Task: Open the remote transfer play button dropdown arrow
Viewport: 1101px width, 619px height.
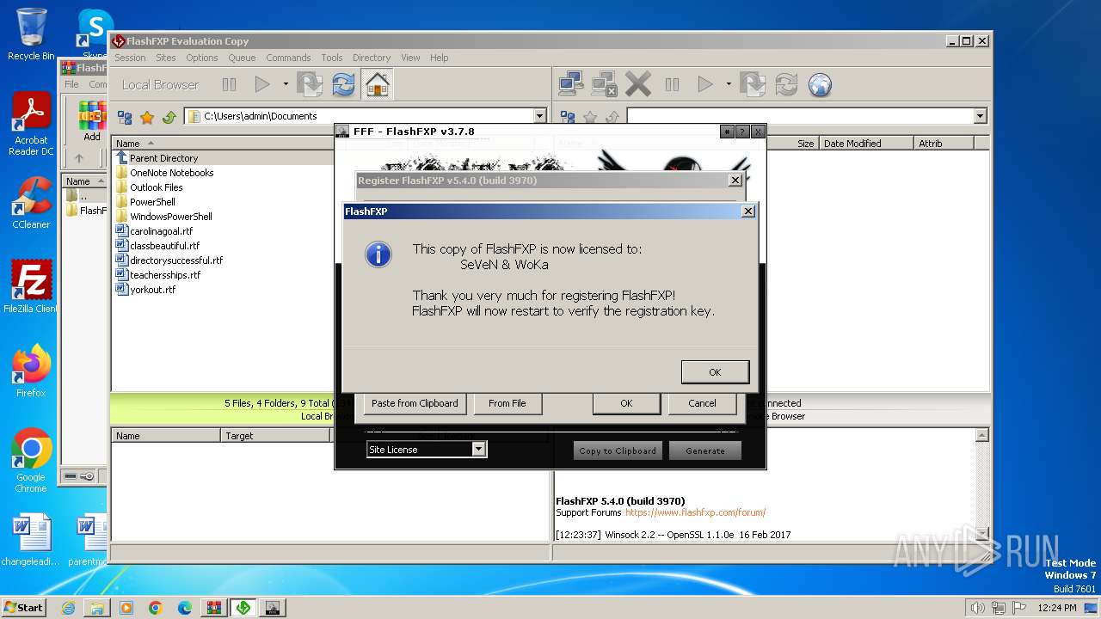Action: pyautogui.click(x=729, y=84)
